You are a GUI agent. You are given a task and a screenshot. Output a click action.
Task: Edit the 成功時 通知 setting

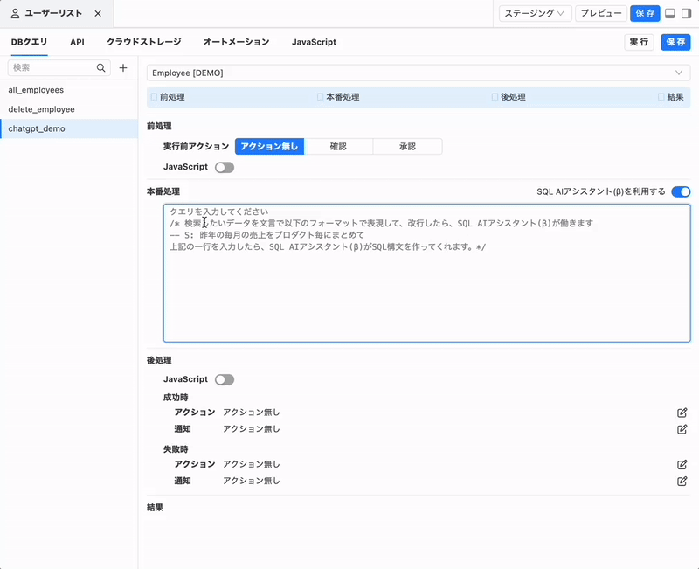[682, 429]
